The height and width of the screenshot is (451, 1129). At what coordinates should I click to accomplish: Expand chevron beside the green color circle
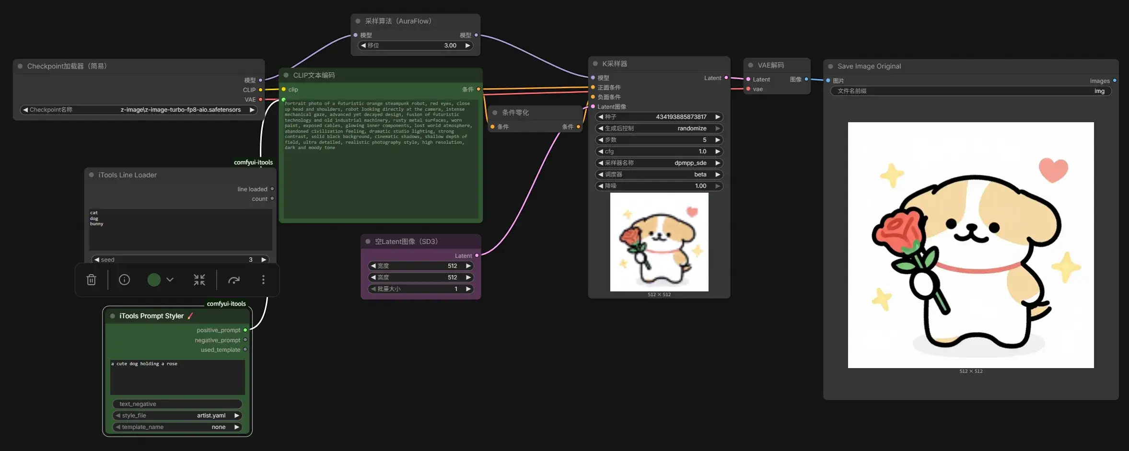coord(170,279)
